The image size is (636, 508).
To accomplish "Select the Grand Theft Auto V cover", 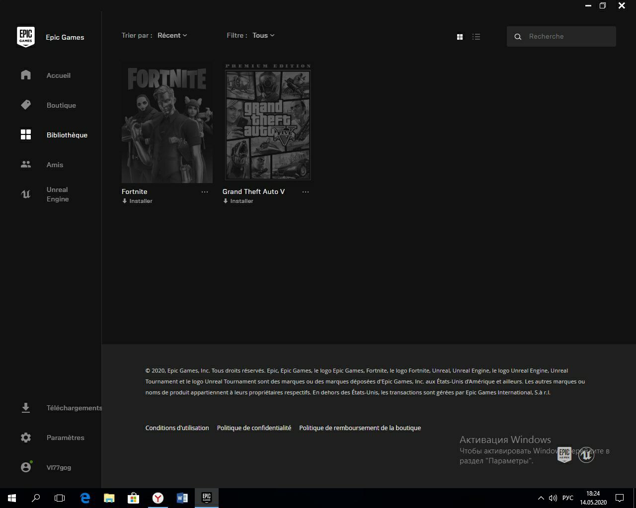I will tap(267, 123).
